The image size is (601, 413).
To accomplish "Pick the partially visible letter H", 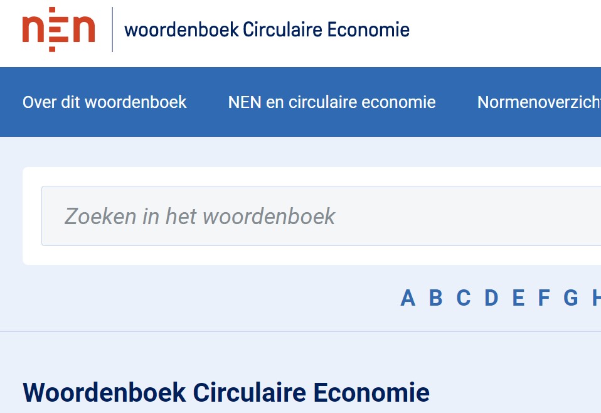I will 596,298.
